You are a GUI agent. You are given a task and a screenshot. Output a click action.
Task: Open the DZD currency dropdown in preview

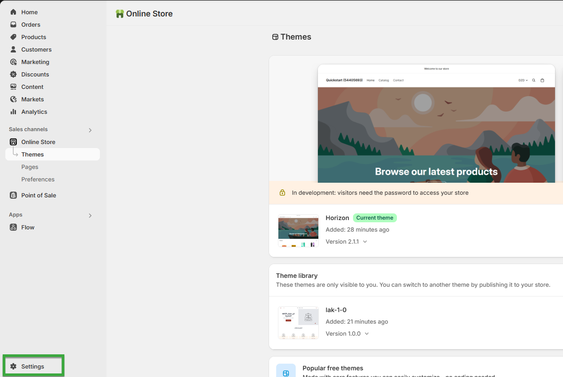pyautogui.click(x=523, y=80)
